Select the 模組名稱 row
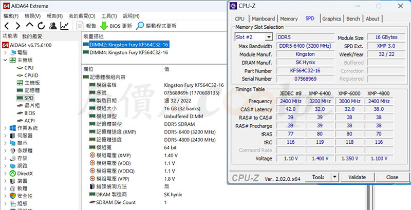Screen dimensions: 411x210 pos(154,85)
